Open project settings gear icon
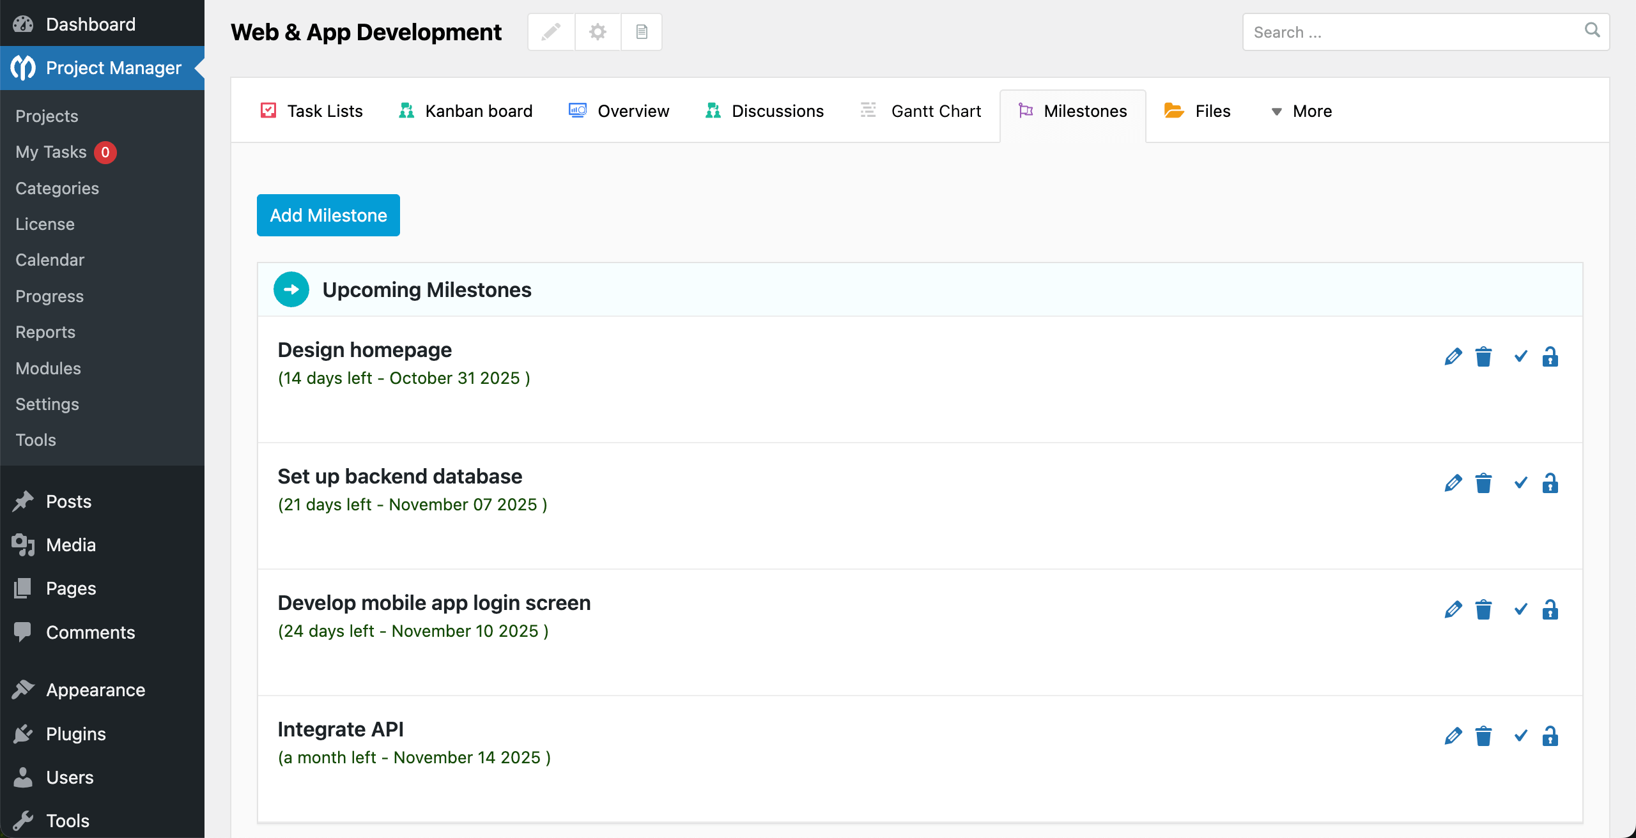This screenshot has height=838, width=1636. pyautogui.click(x=598, y=32)
